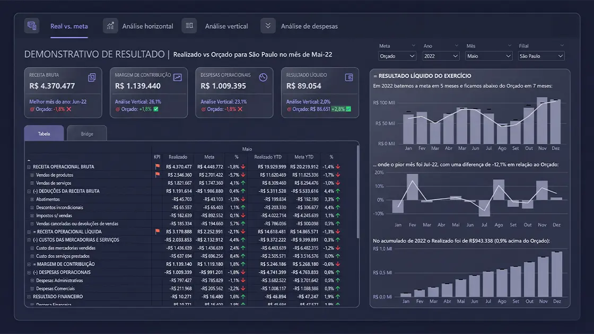Screen dimensions: 594x334
Task: Collapse (-) Despesas Operacionais row
Action: tap(29, 273)
